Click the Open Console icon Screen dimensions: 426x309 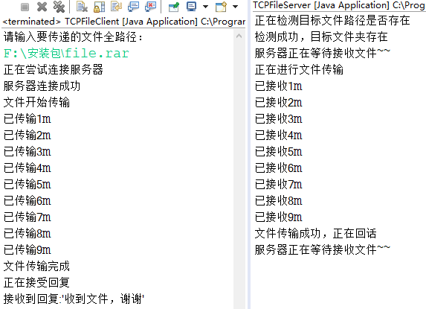click(221, 7)
